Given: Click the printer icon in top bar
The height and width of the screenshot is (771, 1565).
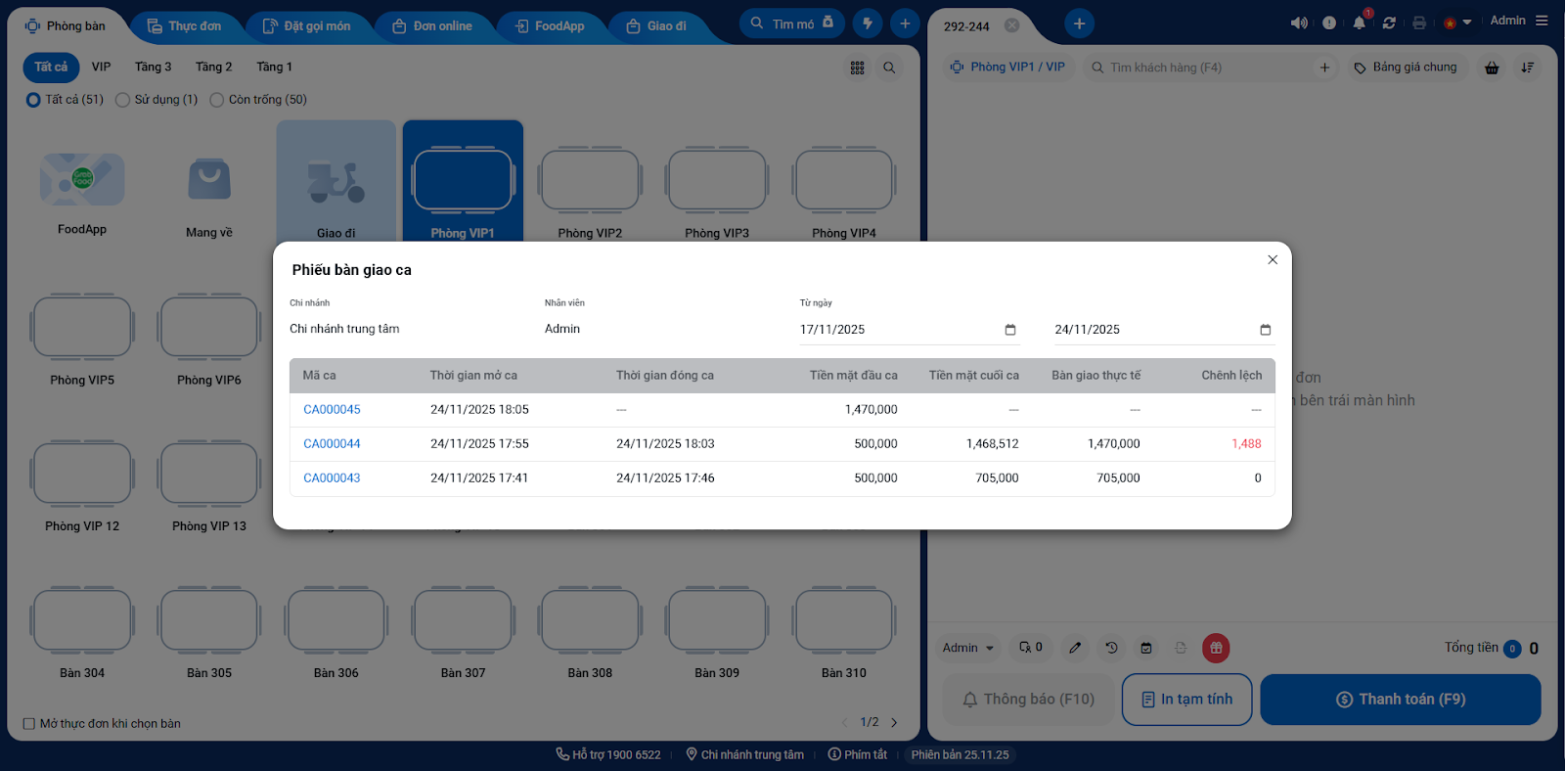Looking at the screenshot, I should pos(1419,23).
